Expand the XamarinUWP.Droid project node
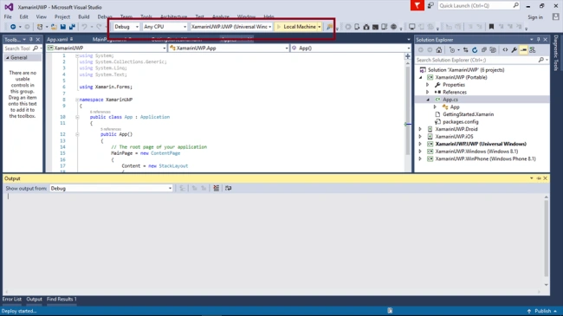Image resolution: width=563 pixels, height=316 pixels. tap(420, 129)
